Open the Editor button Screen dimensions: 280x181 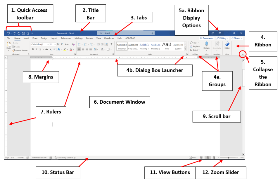(x=227, y=45)
